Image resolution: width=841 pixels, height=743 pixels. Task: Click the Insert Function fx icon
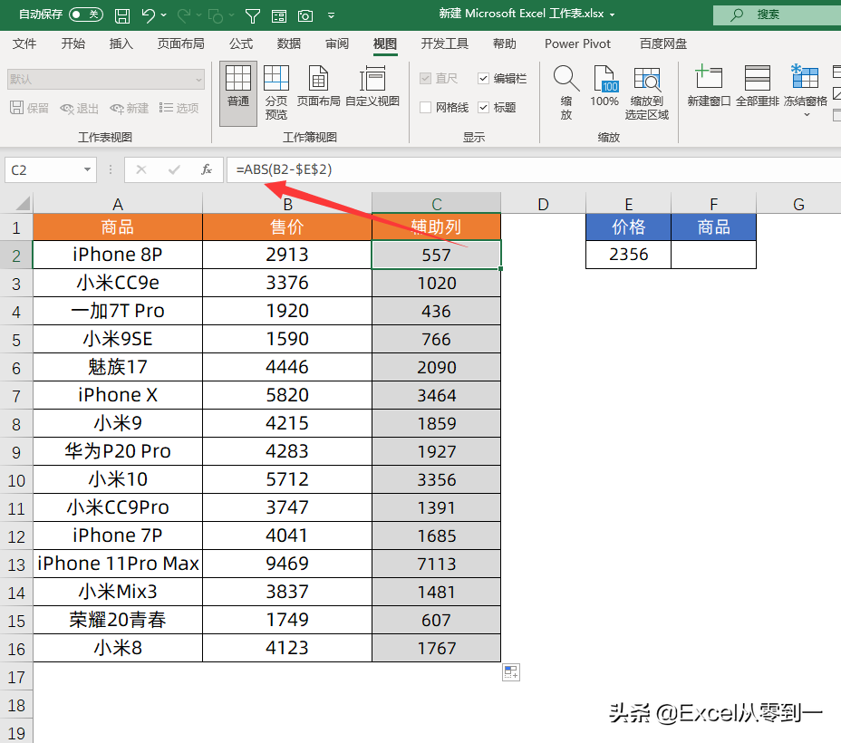pos(207,170)
